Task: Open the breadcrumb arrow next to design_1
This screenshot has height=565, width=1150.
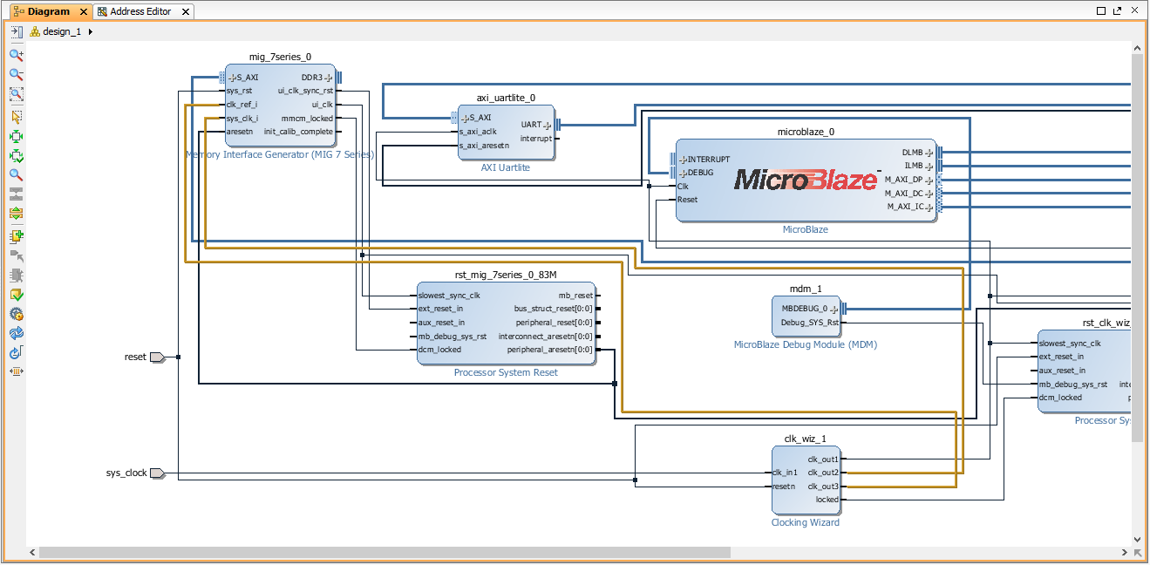Action: click(91, 31)
